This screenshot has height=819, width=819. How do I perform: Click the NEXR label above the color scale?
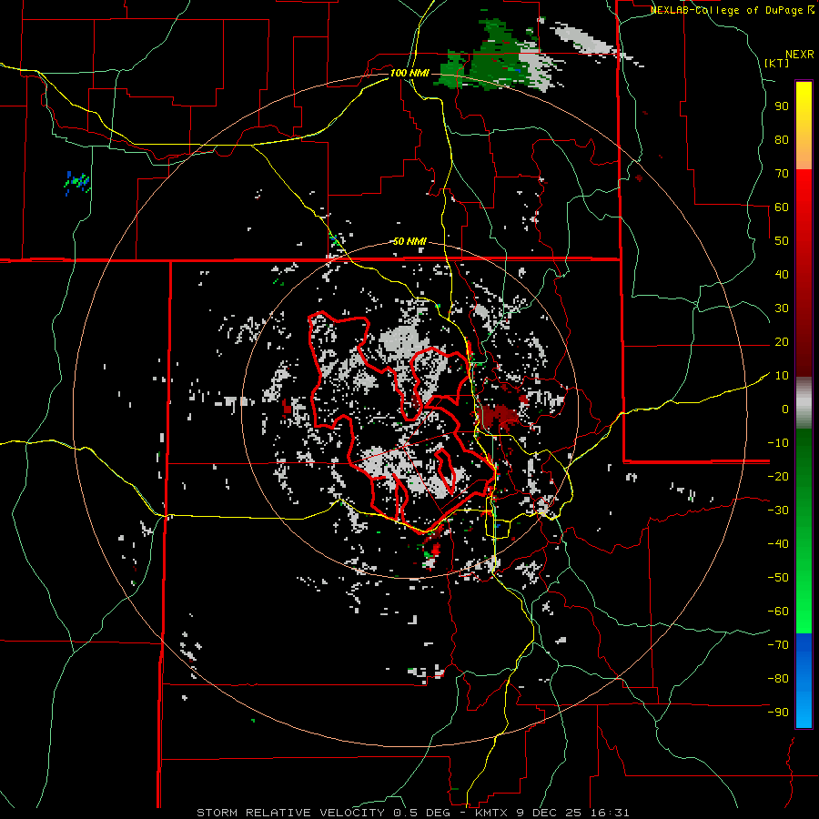[800, 55]
